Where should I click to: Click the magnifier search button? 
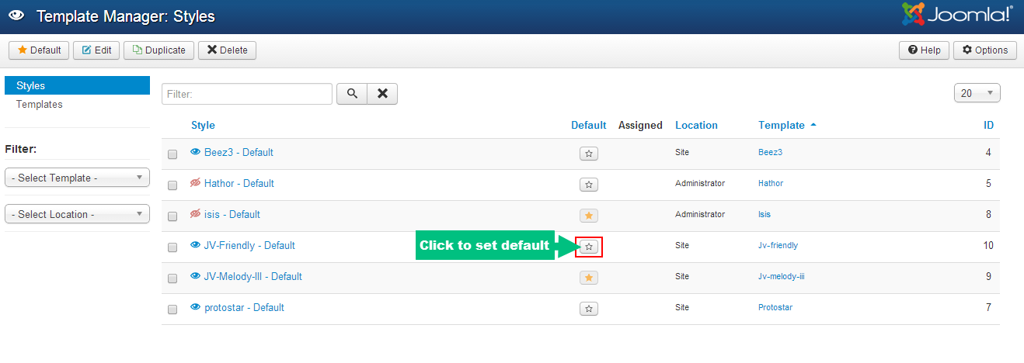(x=351, y=94)
